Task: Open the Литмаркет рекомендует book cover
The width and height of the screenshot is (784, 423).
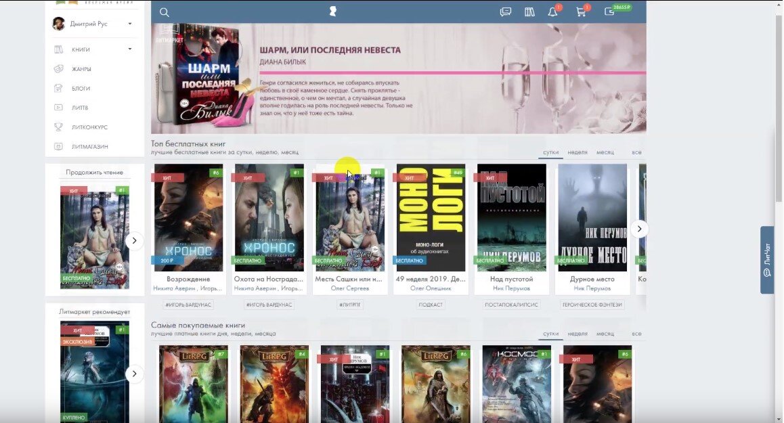Action: click(95, 372)
